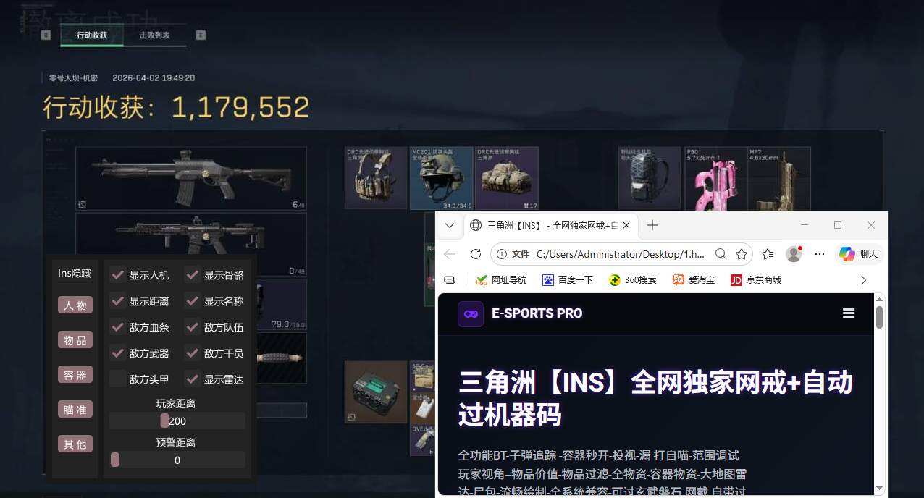
Task: Expand the tab list chevron in browser
Action: [450, 226]
